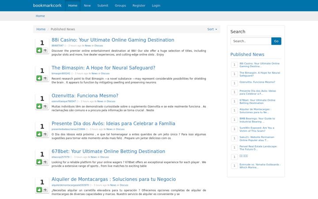Open sidebar link 678bet: Your Ultimate Online
Image resolution: width=318 pixels, height=199 pixels.
[x=257, y=102]
